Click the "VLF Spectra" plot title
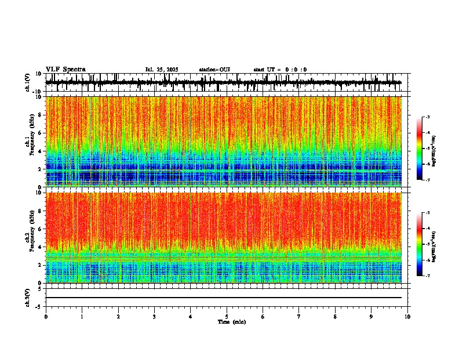The image size is (459, 355). (x=65, y=70)
